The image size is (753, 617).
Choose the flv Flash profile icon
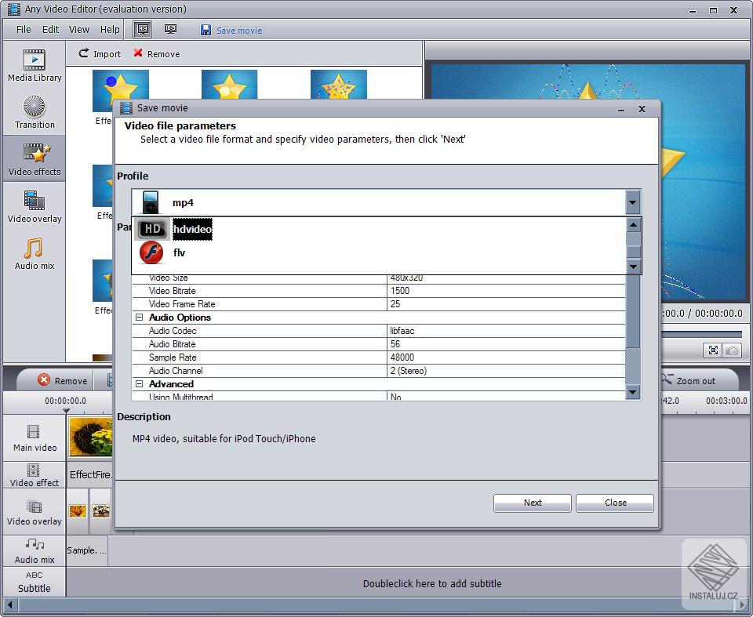[151, 252]
